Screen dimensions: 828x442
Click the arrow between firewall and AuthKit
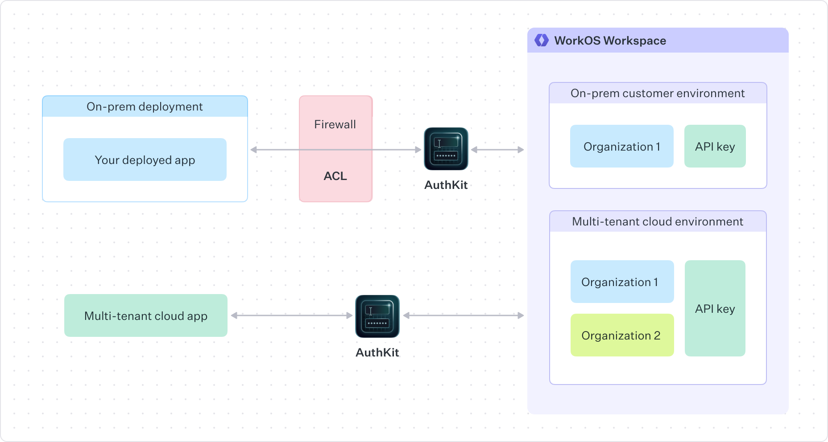coord(397,149)
